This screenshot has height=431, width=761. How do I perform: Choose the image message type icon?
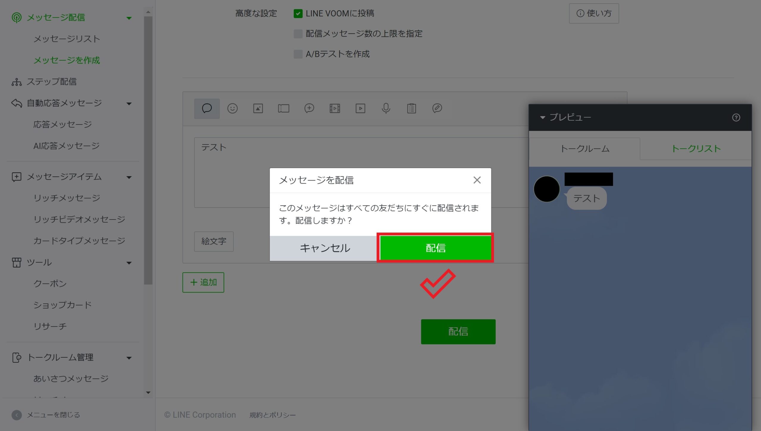258,108
